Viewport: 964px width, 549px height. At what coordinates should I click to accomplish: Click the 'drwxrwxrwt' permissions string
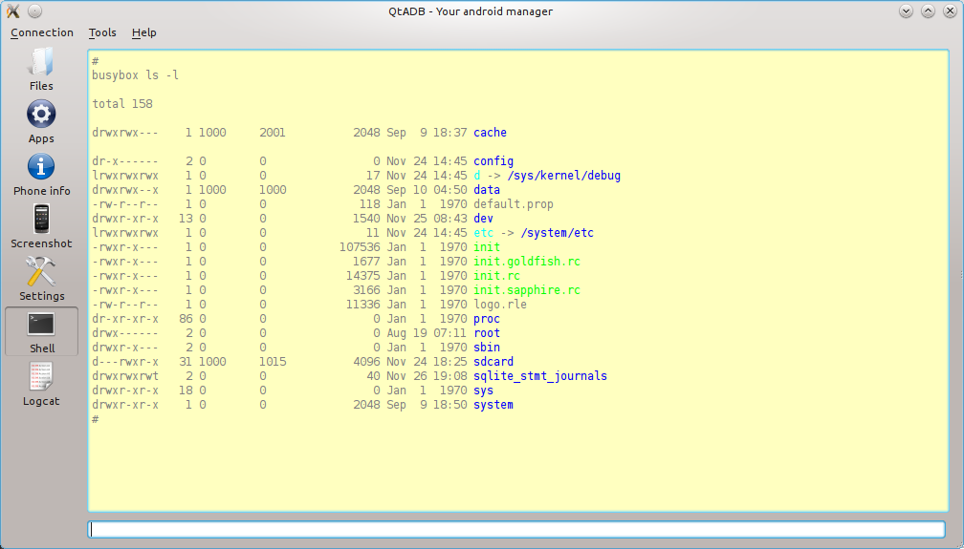[x=125, y=376]
